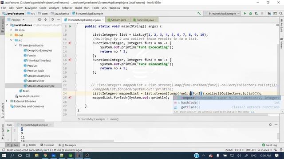Switch to Function.java editor tab
The image size is (284, 159).
[x=145, y=20]
